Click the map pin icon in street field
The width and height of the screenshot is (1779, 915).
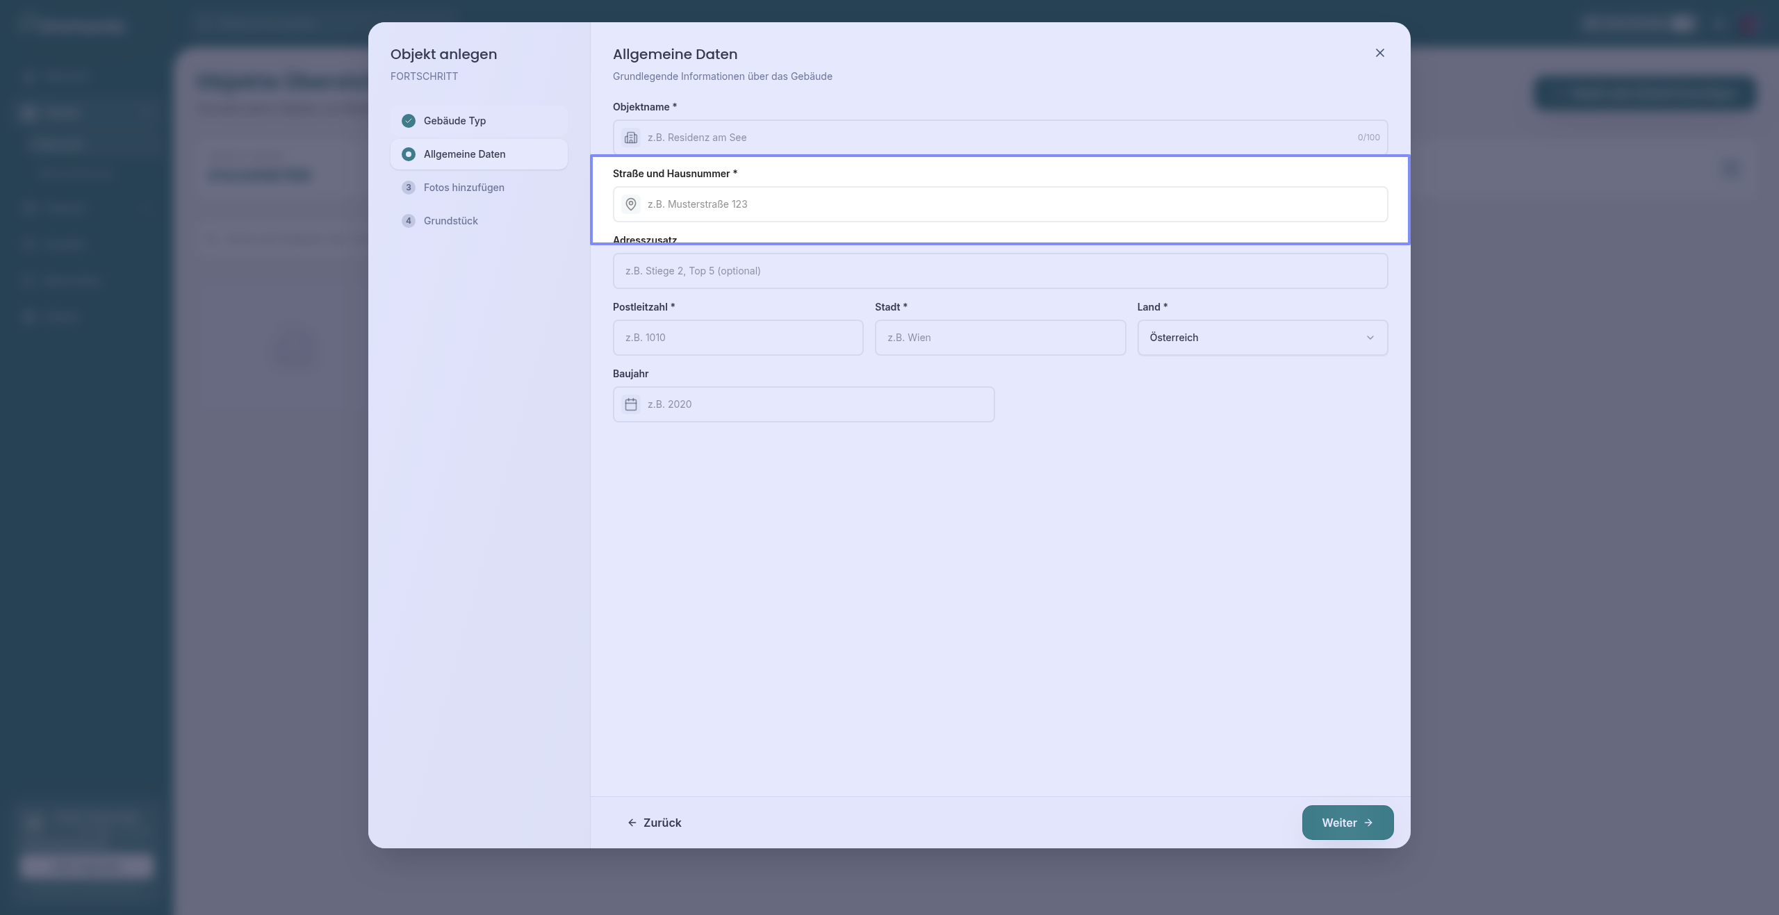[630, 204]
